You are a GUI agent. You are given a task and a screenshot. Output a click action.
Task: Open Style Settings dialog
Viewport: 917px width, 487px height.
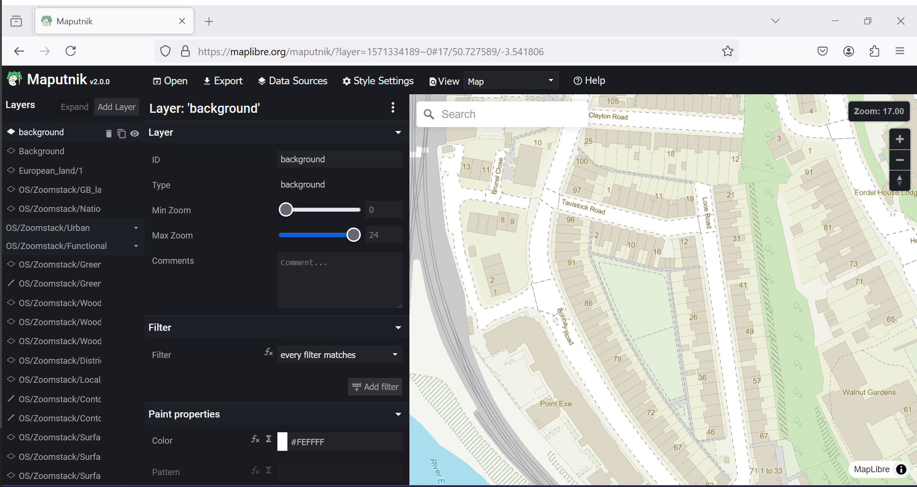[x=378, y=81]
